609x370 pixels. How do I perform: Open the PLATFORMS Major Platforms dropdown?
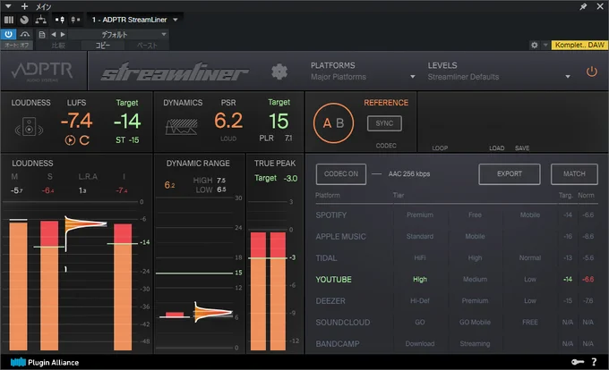(363, 77)
